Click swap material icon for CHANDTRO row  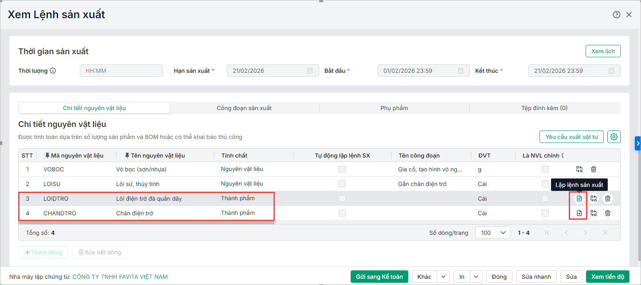(594, 214)
